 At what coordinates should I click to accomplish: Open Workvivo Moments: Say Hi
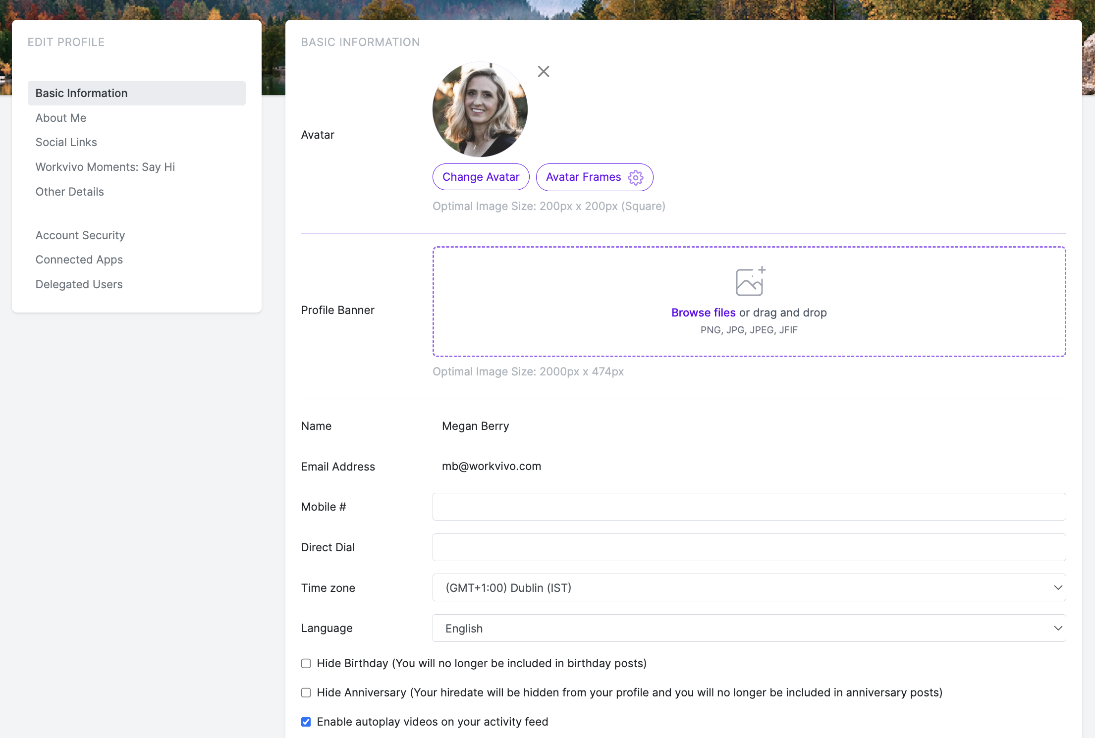point(105,167)
